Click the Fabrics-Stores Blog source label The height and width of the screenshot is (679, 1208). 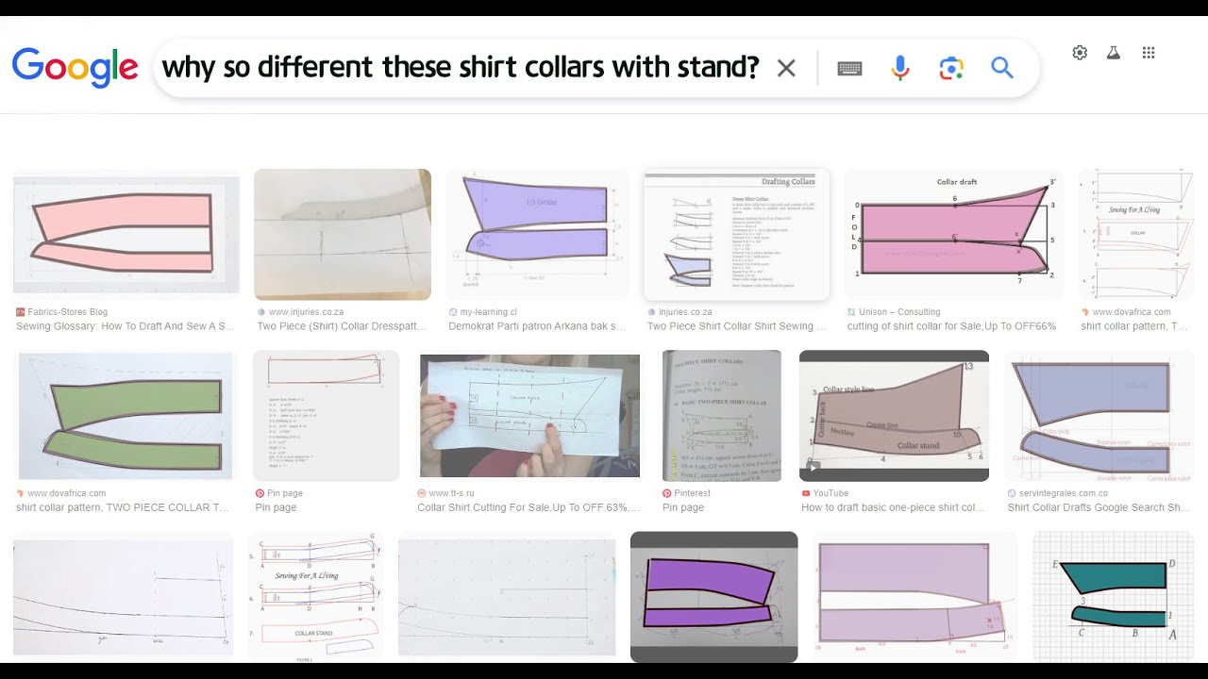tap(68, 311)
